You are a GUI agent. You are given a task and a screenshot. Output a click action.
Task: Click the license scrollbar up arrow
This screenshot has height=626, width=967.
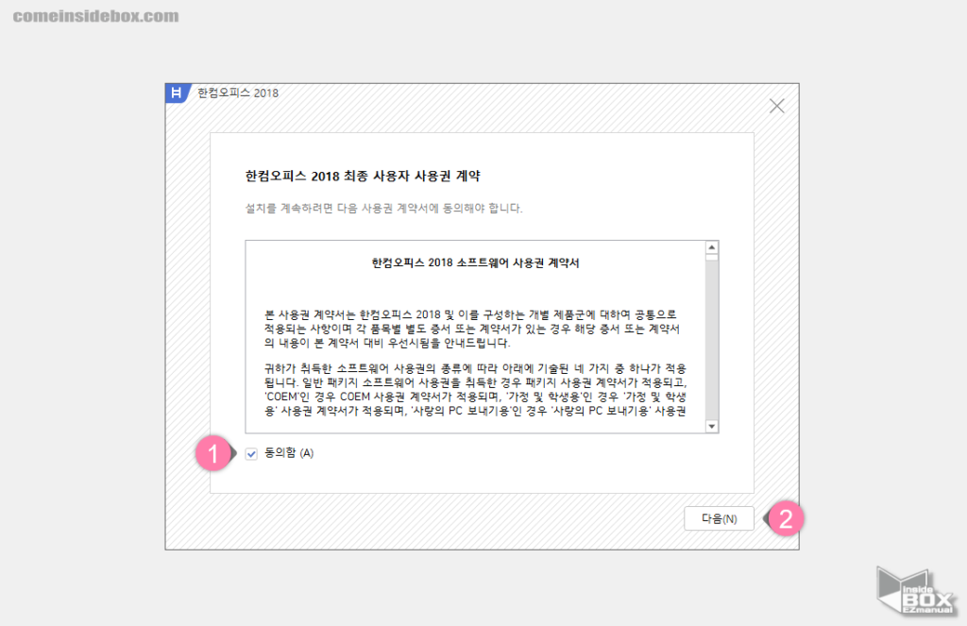click(x=712, y=247)
